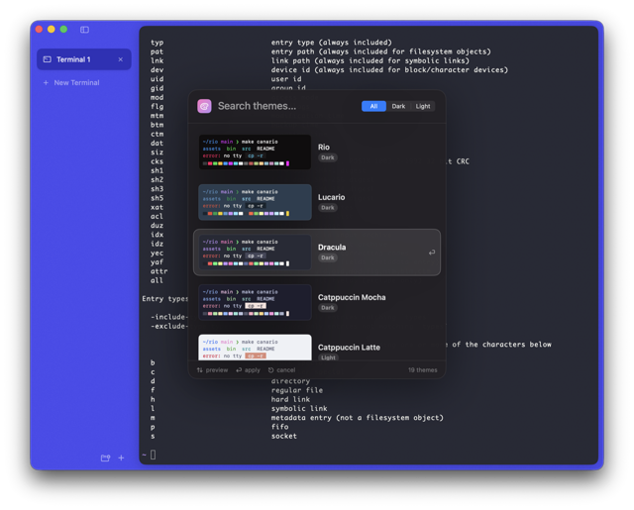The height and width of the screenshot is (510, 634).
Task: Click the Light tag under Catppuccin Latte
Action: tap(328, 357)
